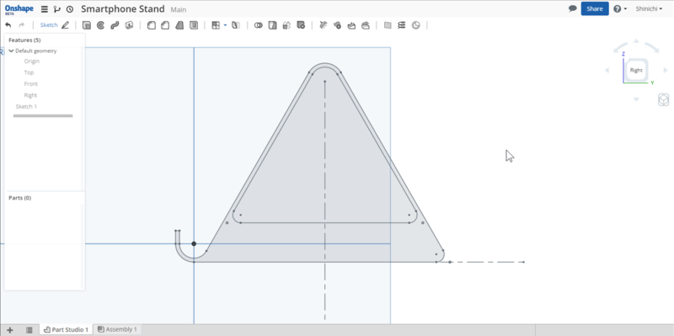This screenshot has width=674, height=336.
Task: Click the pencil icon beside Sketch
Action: 65,25
